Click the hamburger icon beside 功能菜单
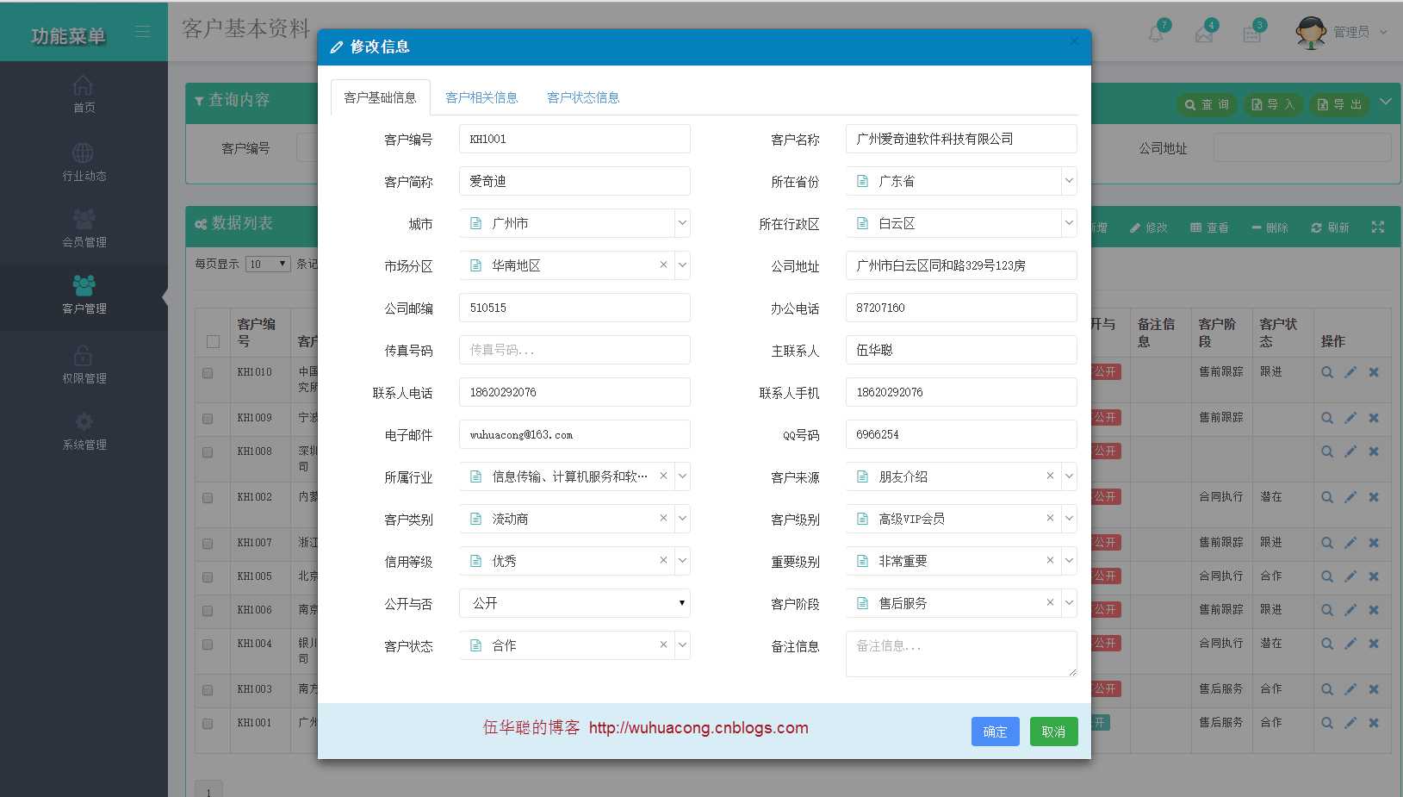The height and width of the screenshot is (797, 1403). (142, 31)
